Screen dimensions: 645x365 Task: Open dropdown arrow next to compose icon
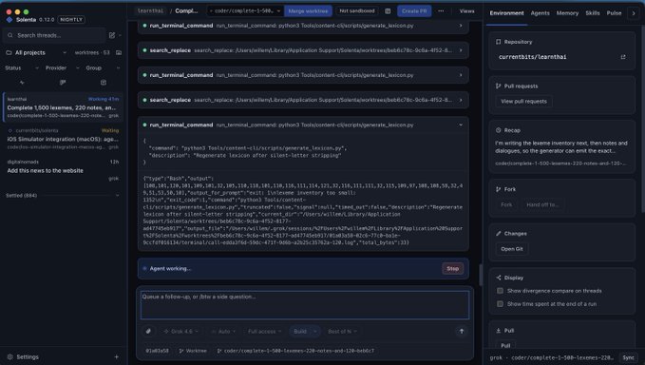click(120, 35)
